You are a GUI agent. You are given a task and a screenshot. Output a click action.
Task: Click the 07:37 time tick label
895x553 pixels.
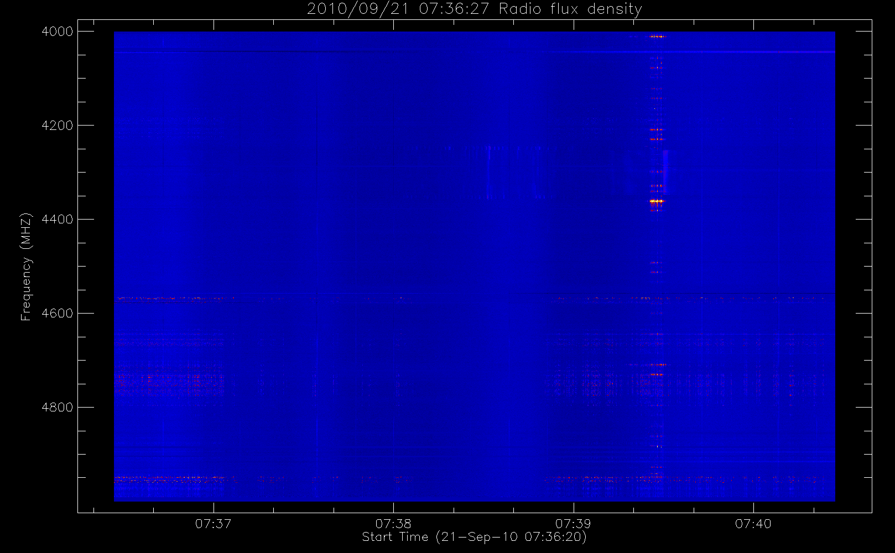point(213,524)
